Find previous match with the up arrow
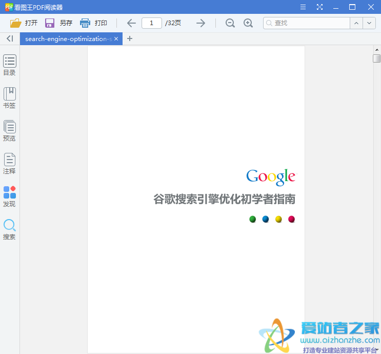The height and width of the screenshot is (354, 381). point(356,23)
